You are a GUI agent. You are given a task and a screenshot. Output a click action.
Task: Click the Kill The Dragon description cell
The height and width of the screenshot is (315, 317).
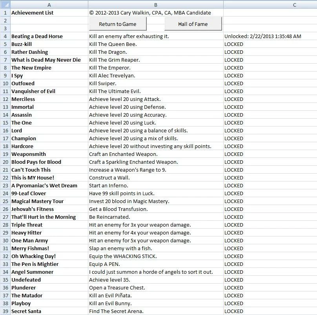(x=156, y=52)
